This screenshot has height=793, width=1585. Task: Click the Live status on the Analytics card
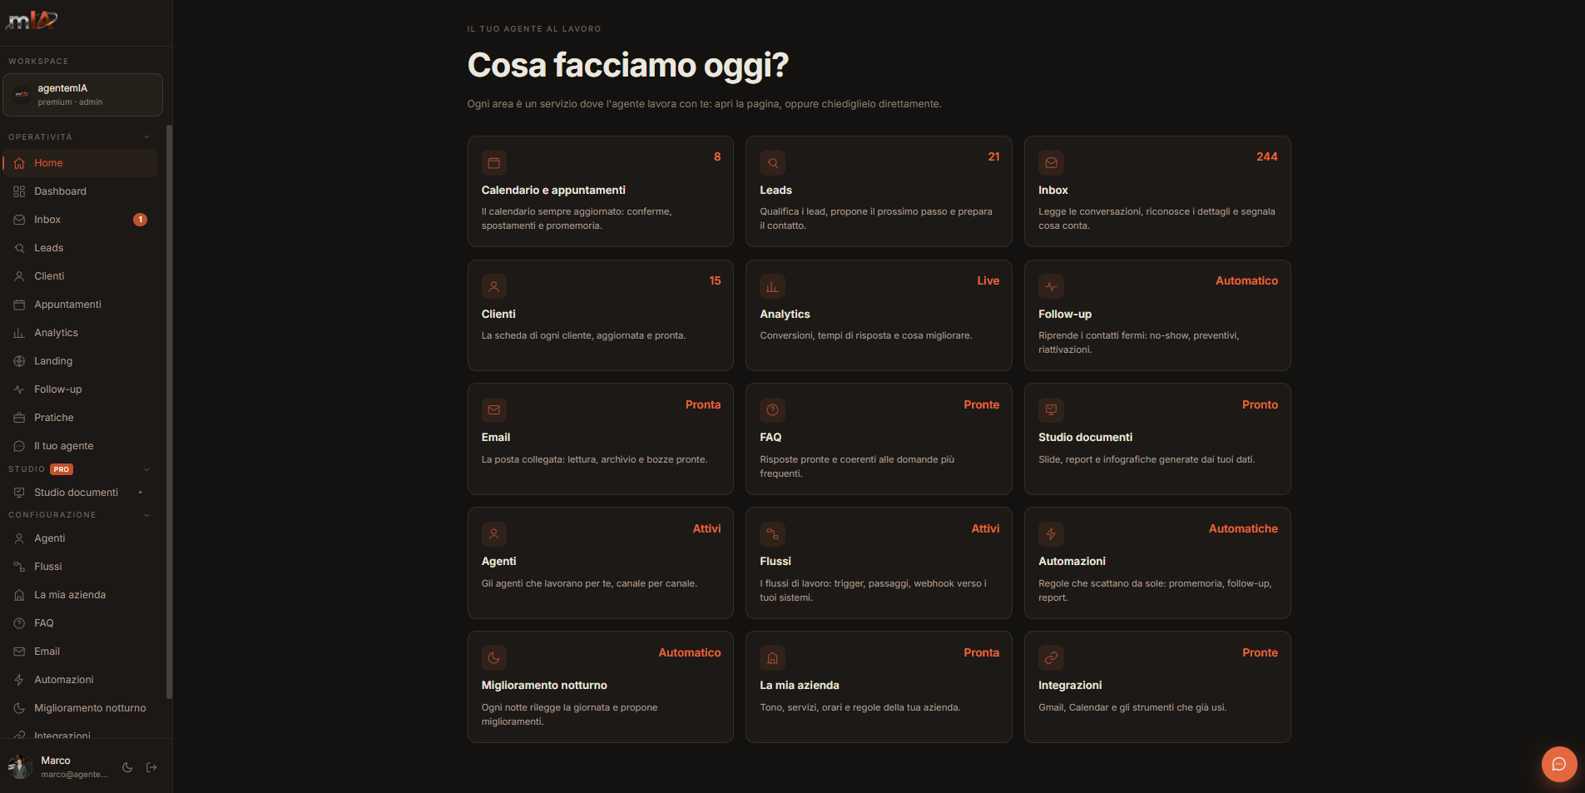click(988, 281)
